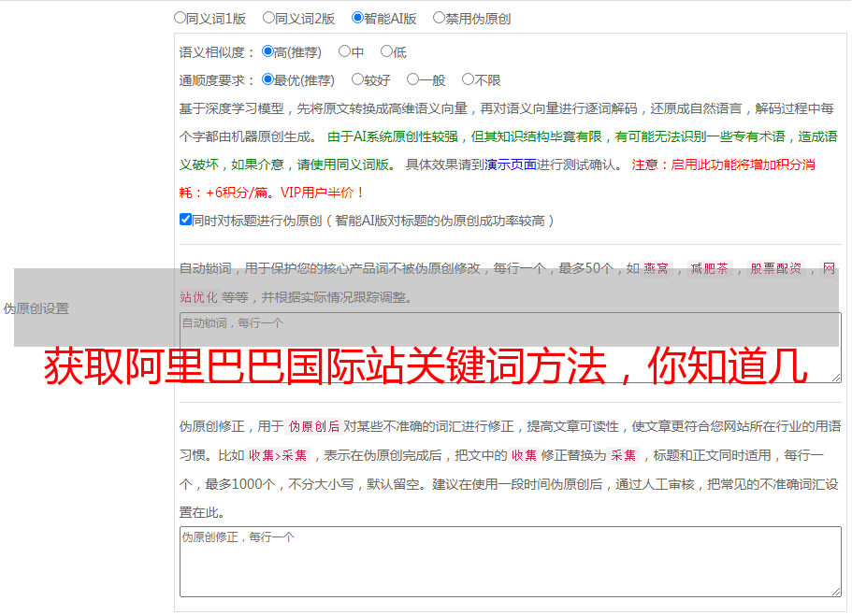Viewport: 852px width, 615px height.
Task: Click the red VIP用户半价 notice text
Action: point(322,193)
